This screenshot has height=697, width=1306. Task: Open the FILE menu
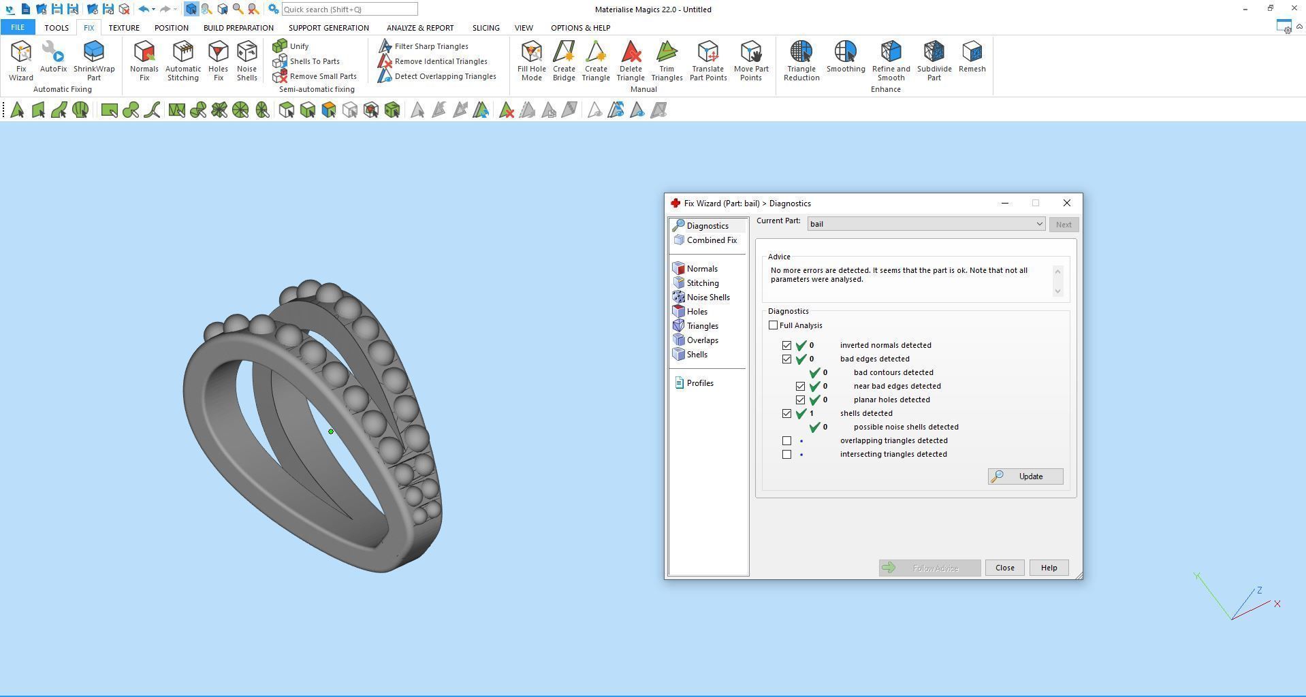[x=18, y=28]
